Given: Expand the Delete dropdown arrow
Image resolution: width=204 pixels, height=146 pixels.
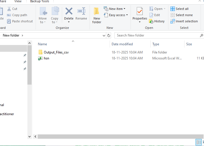Looking at the screenshot, I should [69, 22].
